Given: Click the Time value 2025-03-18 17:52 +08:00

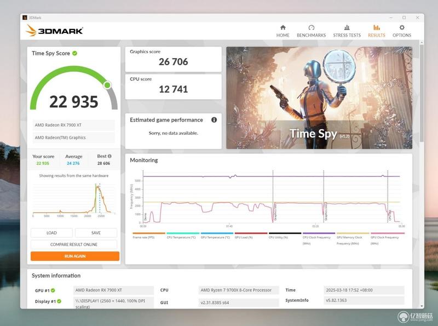Looking at the screenshot, I should tap(364, 290).
